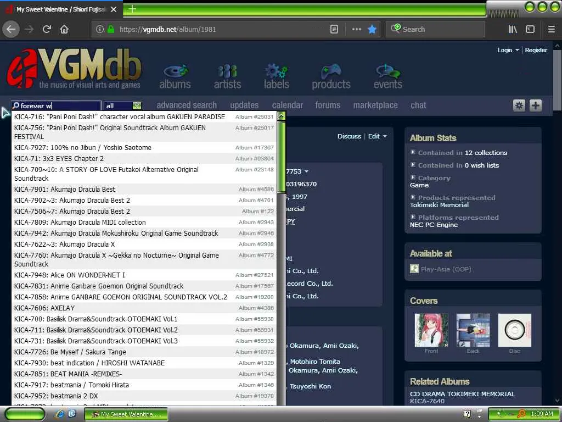Open the CD DRAMA TOKIMEKI MEMORIAL related album
The image size is (562, 422).
tap(462, 393)
